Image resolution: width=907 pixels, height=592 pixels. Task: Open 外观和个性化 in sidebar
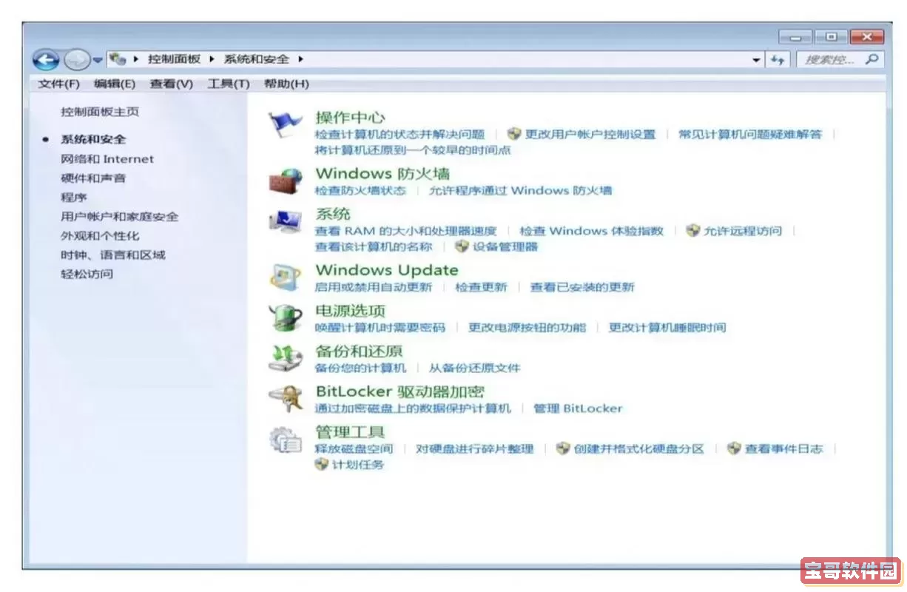[x=100, y=235]
